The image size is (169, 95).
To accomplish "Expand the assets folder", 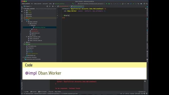I will tap(25, 14).
